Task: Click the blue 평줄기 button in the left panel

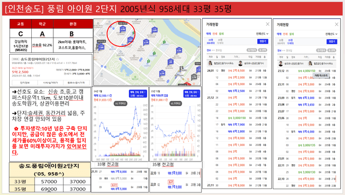Action: [x=263, y=41]
